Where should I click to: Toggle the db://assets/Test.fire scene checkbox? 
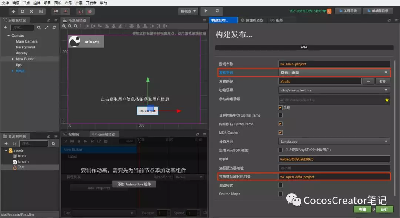pyautogui.click(x=281, y=100)
